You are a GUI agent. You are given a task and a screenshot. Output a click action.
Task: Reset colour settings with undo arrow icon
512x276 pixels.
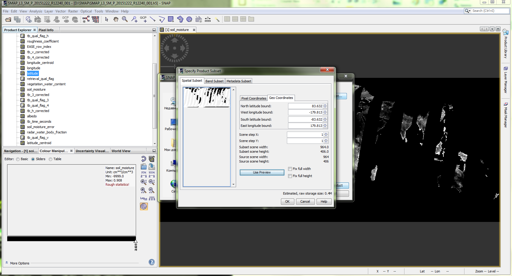click(x=143, y=159)
